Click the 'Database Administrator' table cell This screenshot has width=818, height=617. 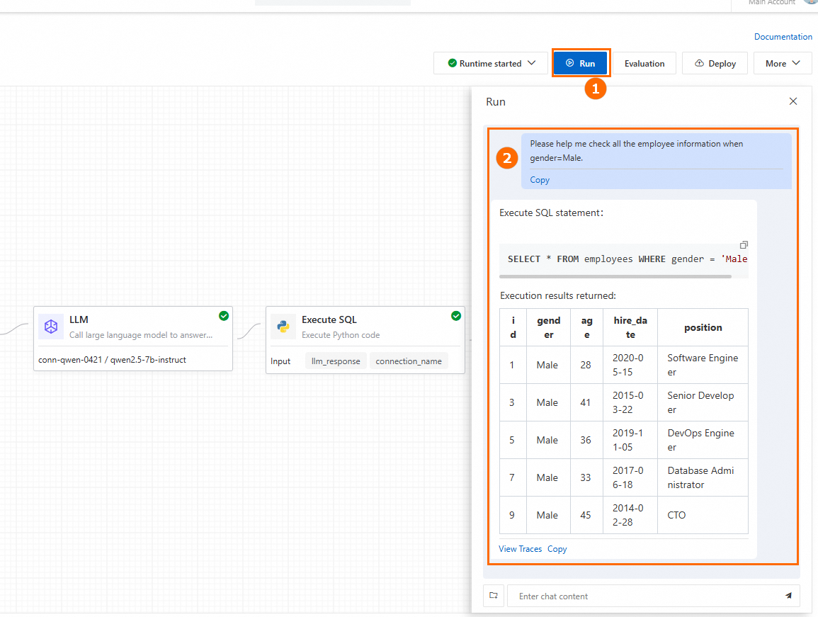703,477
